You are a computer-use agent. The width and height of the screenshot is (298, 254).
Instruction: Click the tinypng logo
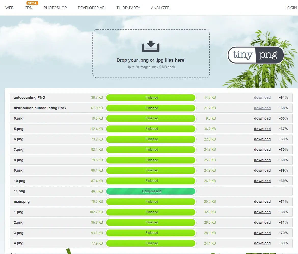point(256,55)
